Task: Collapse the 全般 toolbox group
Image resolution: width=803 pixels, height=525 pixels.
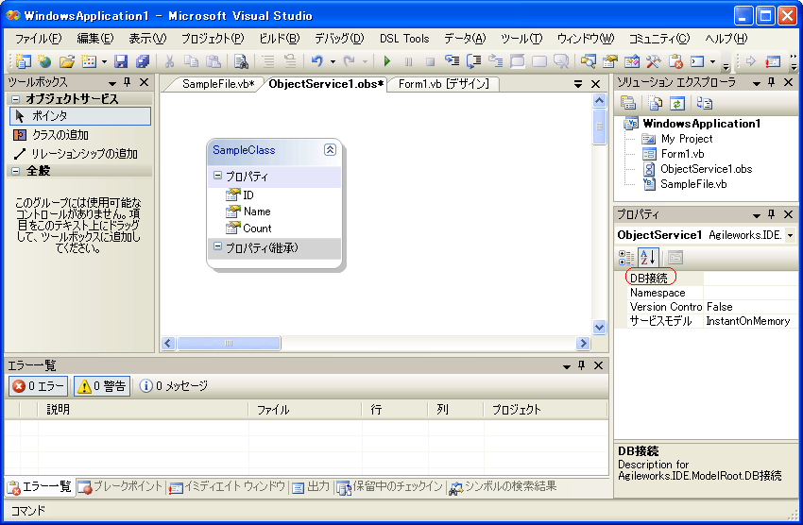Action: click(16, 170)
